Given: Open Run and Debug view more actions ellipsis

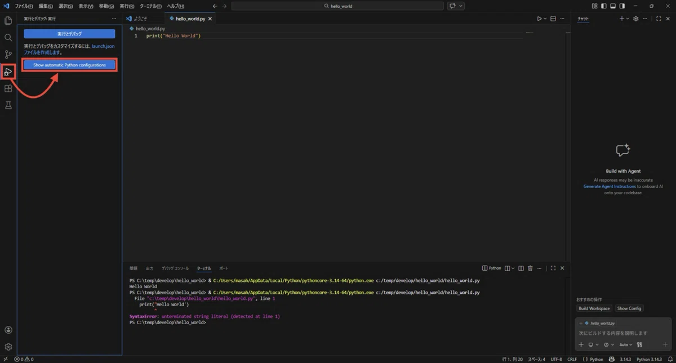Looking at the screenshot, I should click(x=114, y=19).
